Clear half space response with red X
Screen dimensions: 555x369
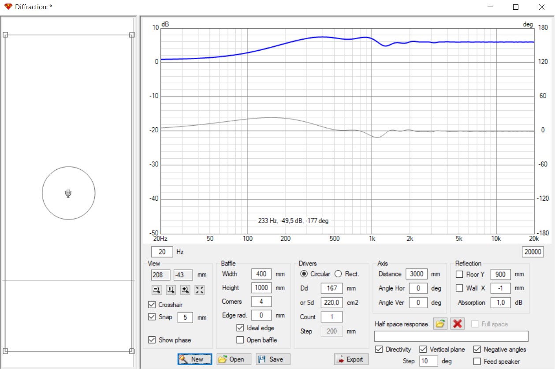458,324
